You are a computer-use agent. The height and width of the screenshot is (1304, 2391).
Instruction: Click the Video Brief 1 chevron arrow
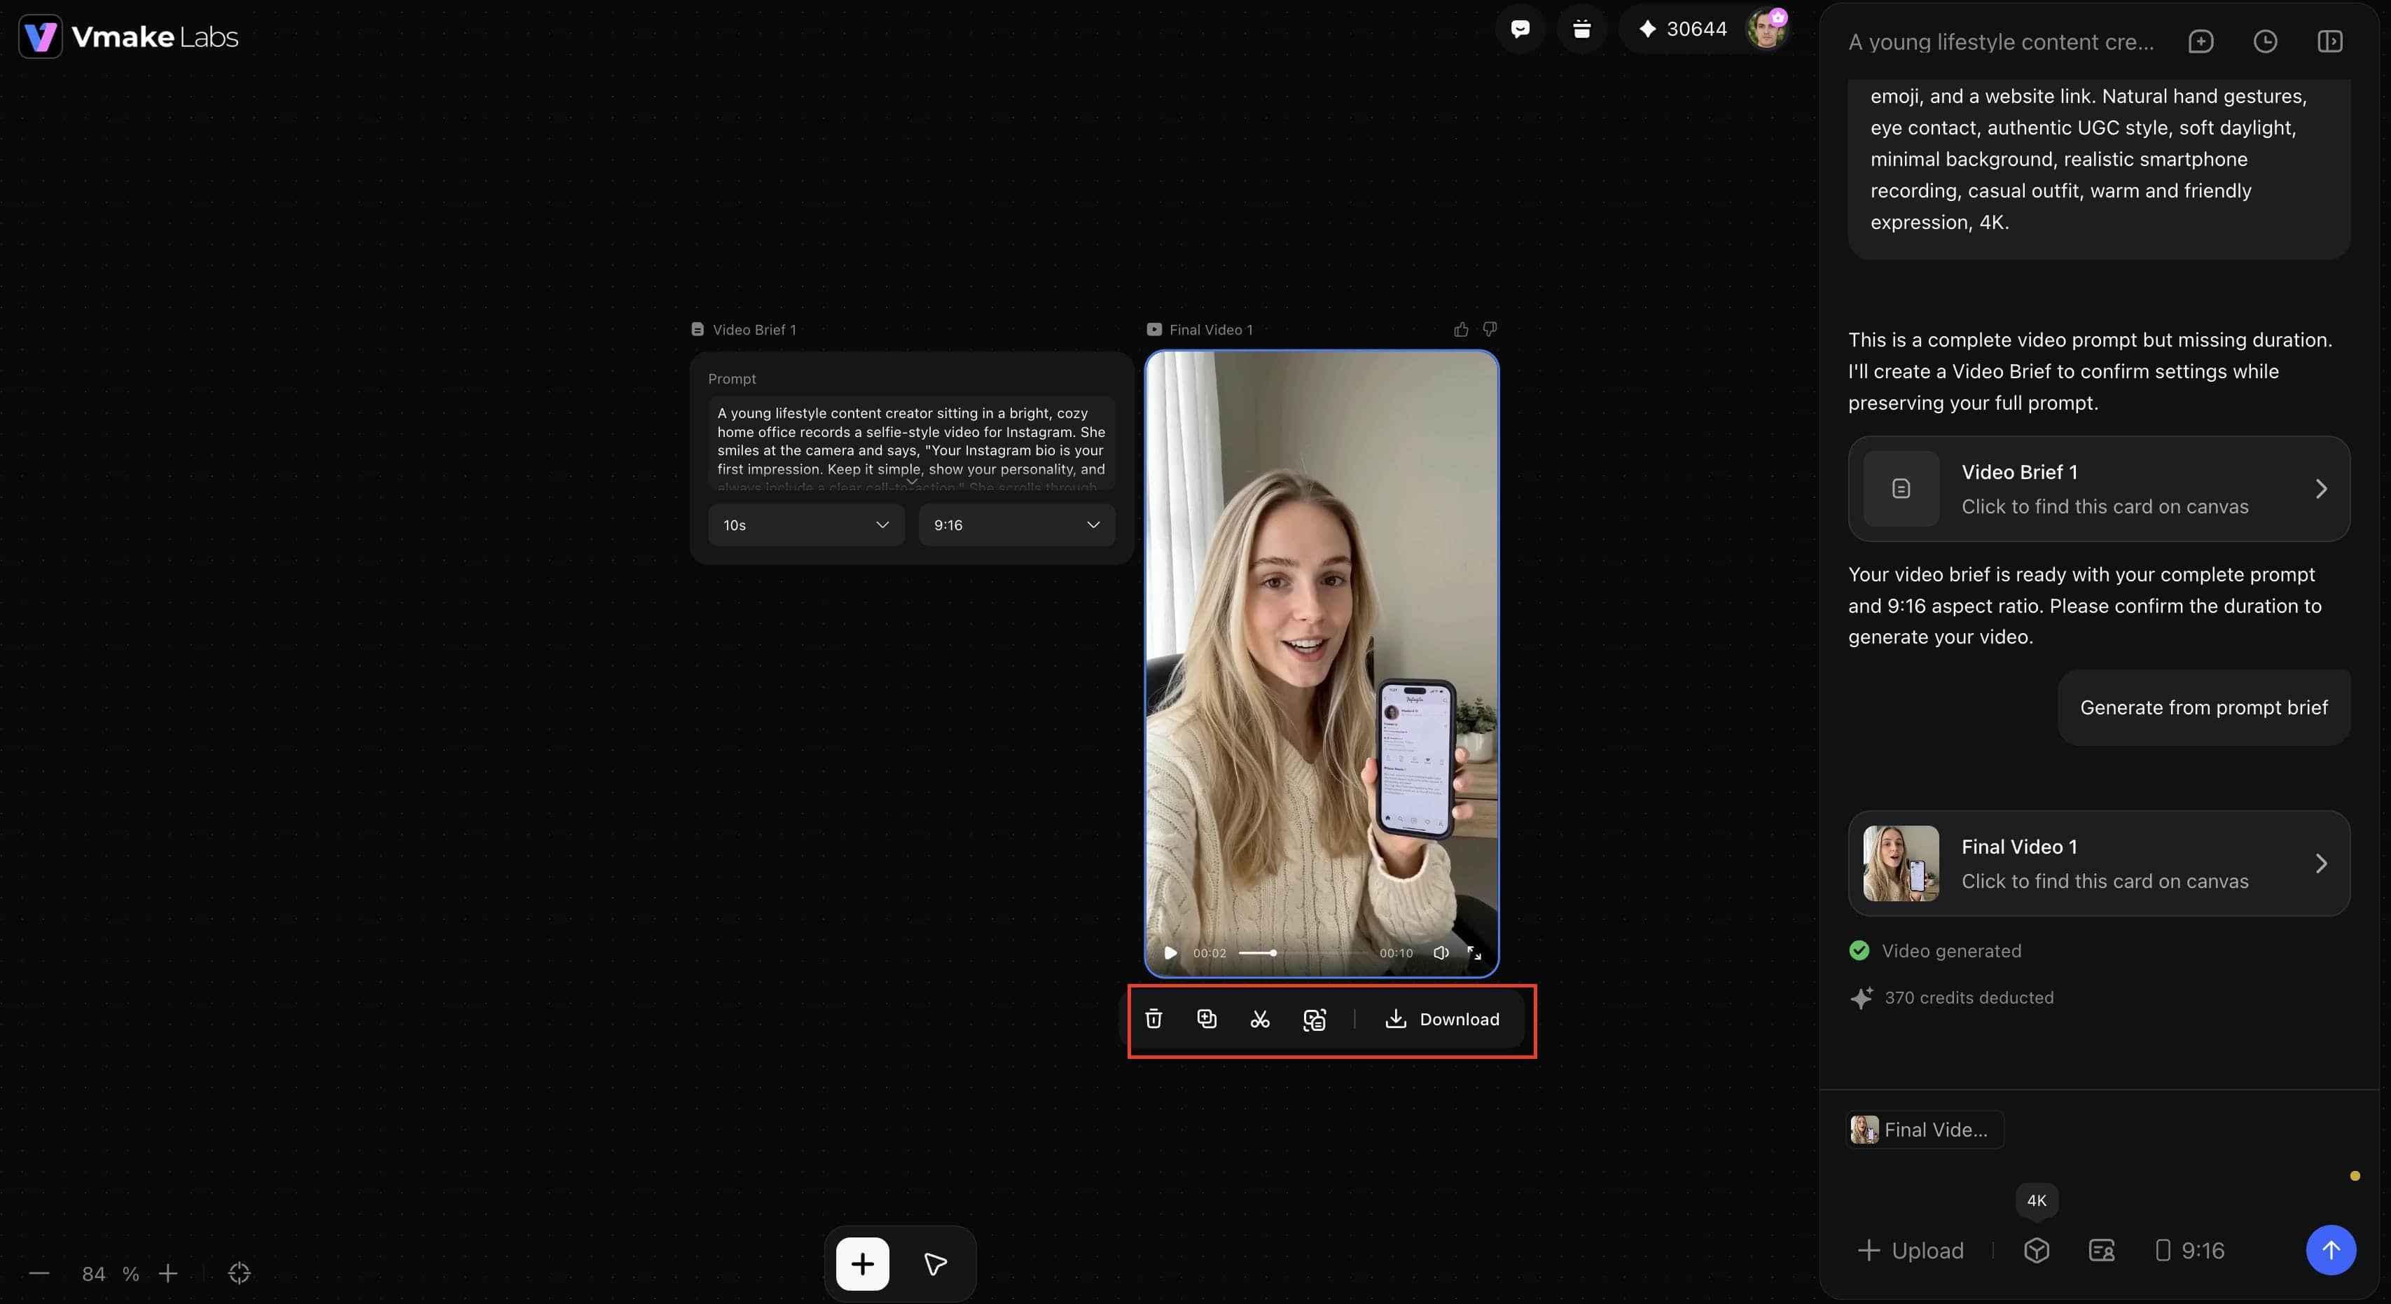[x=2320, y=489]
